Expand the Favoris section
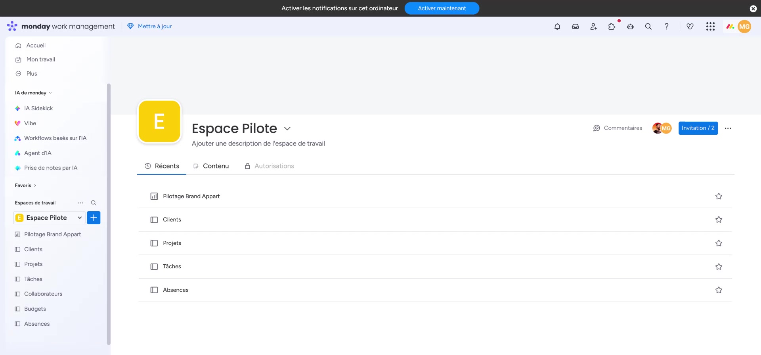The height and width of the screenshot is (355, 761). click(25, 185)
